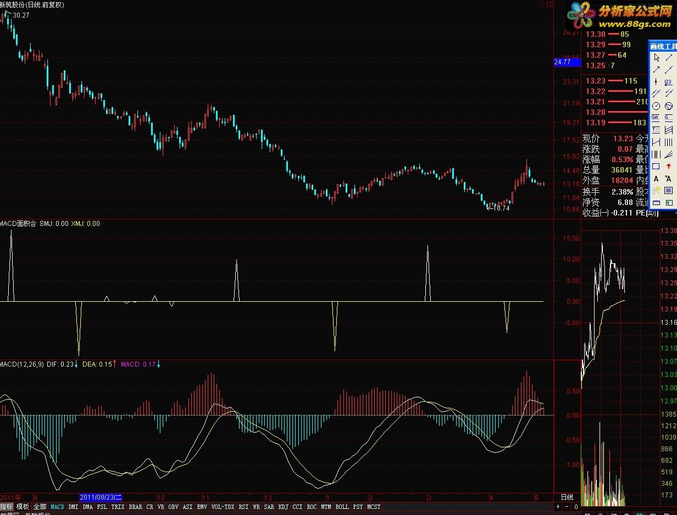This screenshot has width=677, height=515.
Task: Pick the text annotation A tool
Action: click(656, 178)
